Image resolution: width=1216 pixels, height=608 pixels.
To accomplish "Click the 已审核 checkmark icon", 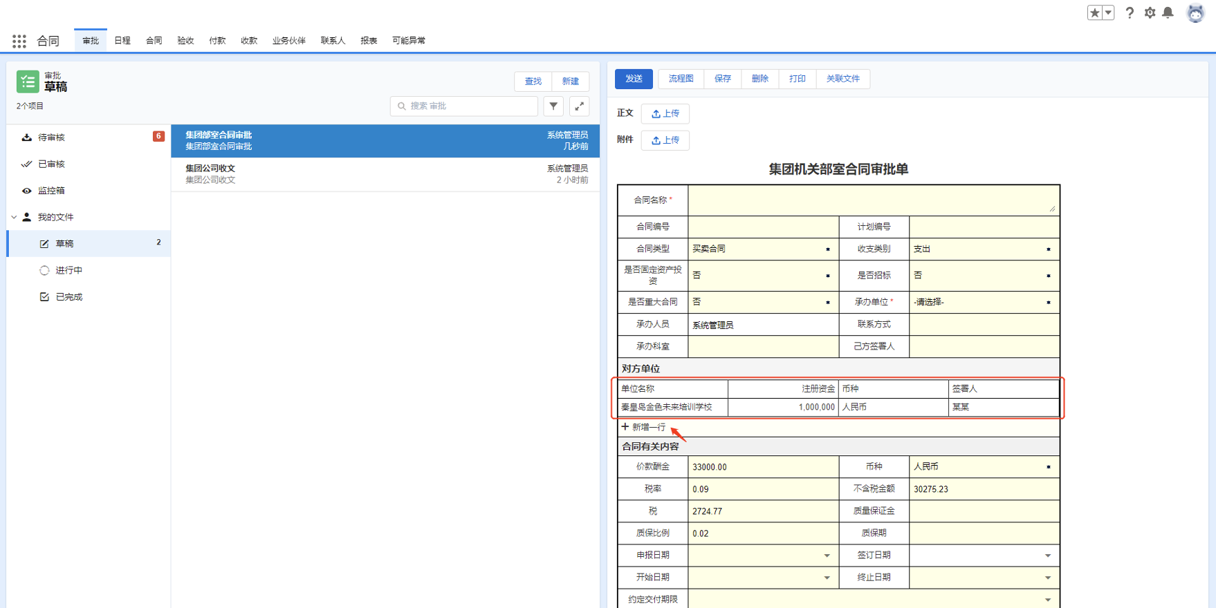I will (x=26, y=164).
